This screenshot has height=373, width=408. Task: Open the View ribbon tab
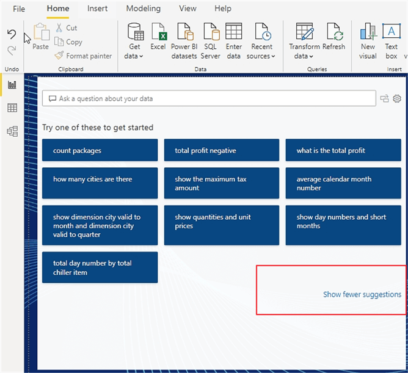[x=188, y=9]
